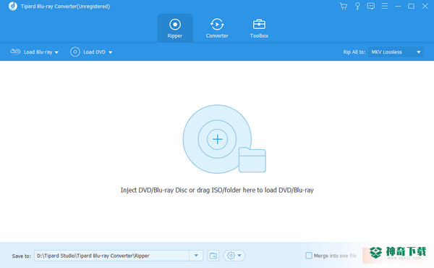
Task: Click the key register icon
Action: pyautogui.click(x=357, y=6)
